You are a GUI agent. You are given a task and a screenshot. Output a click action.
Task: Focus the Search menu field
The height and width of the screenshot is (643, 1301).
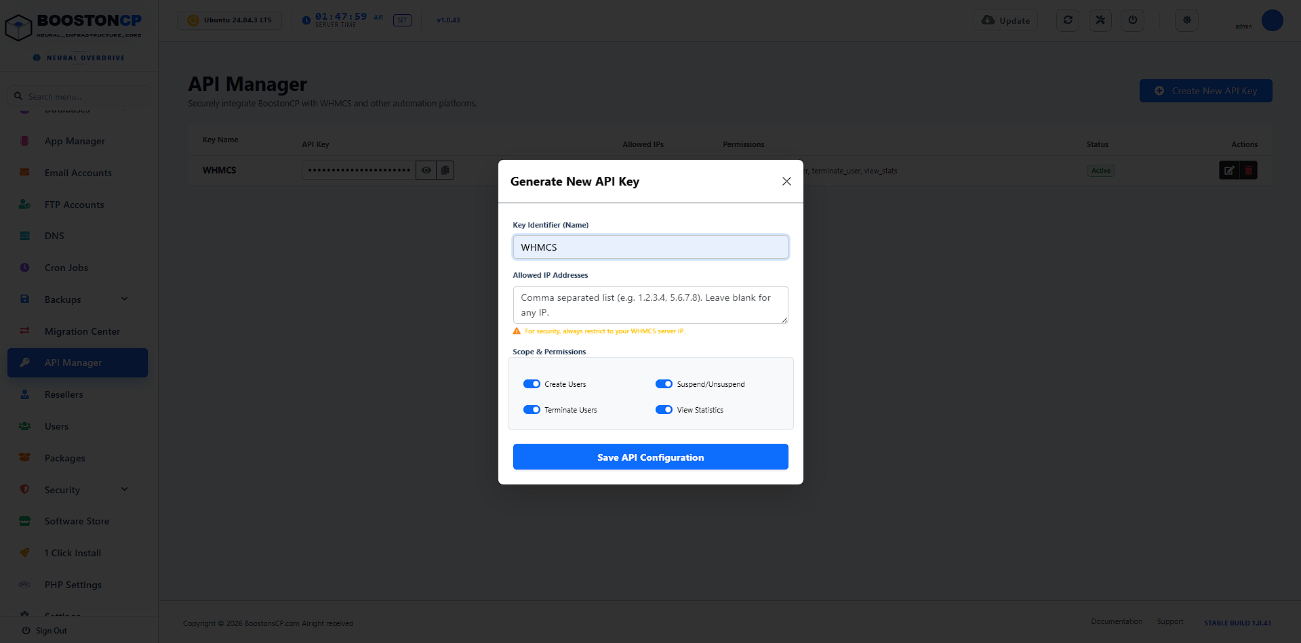(x=79, y=96)
